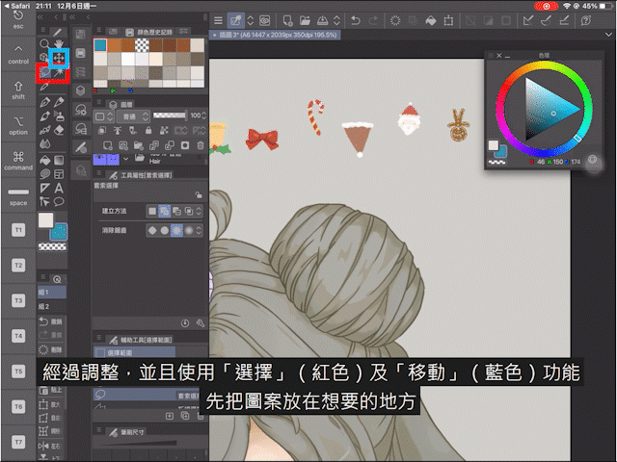Tap the T1 edge keyboard key
The image size is (617, 462).
[x=18, y=230]
